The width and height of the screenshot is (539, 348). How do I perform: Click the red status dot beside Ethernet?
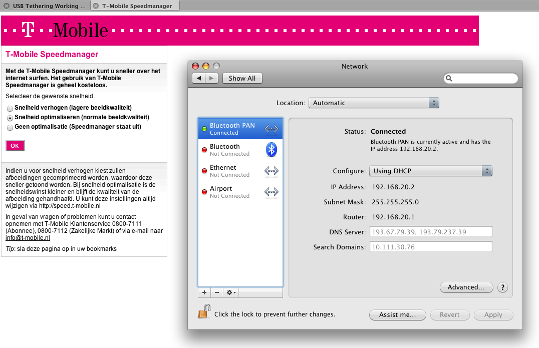(204, 171)
